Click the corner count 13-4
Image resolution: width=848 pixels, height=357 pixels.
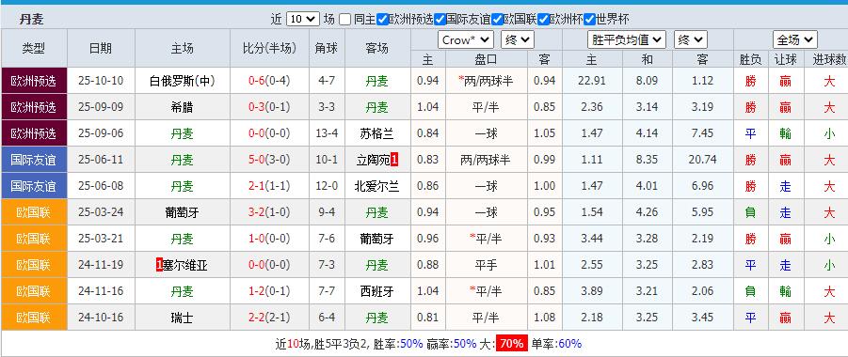[327, 133]
